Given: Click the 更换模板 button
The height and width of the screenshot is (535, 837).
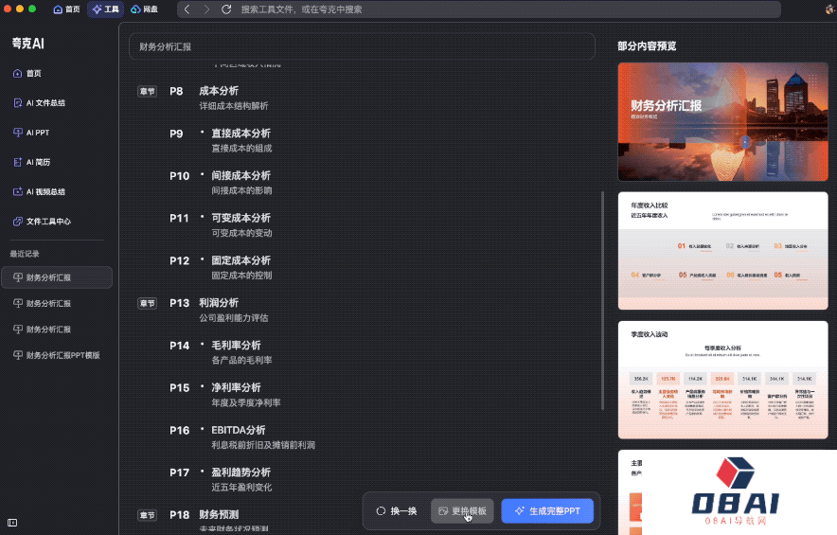Looking at the screenshot, I should [462, 511].
